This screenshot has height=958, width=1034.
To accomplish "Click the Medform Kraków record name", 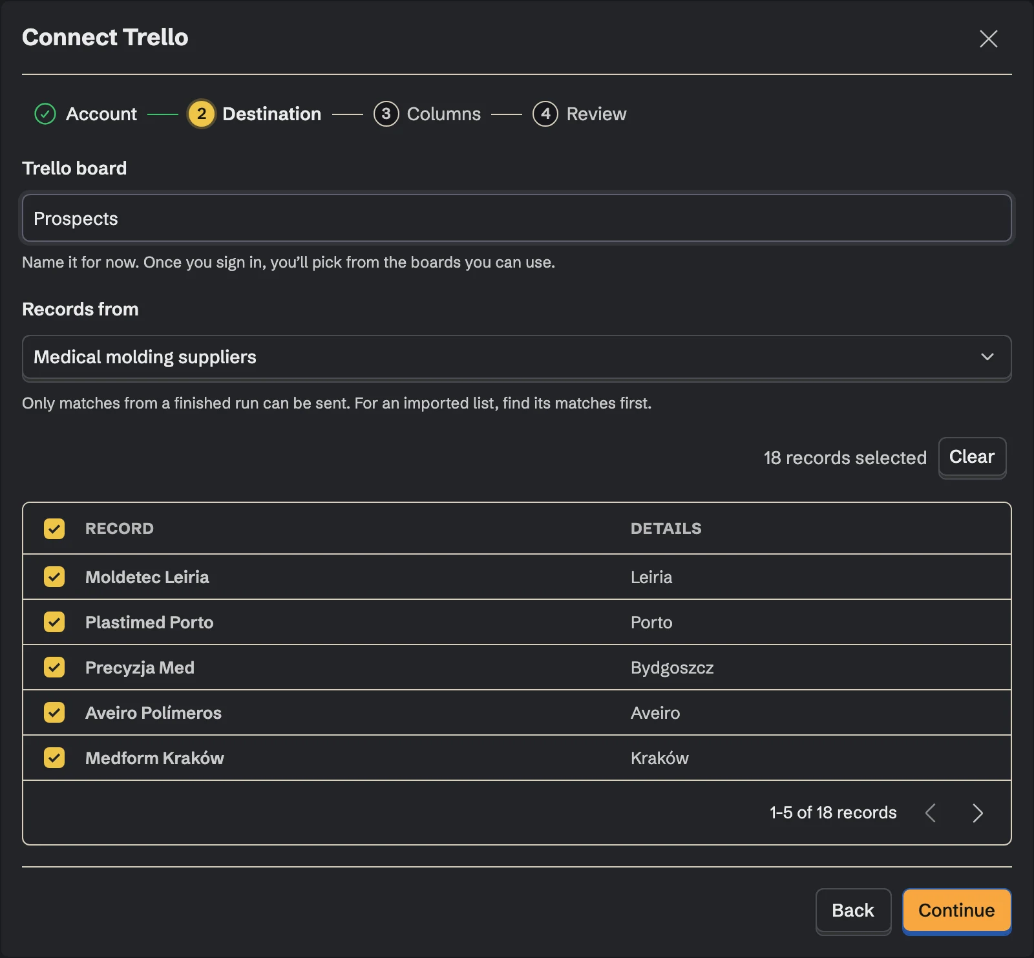I will pos(154,758).
